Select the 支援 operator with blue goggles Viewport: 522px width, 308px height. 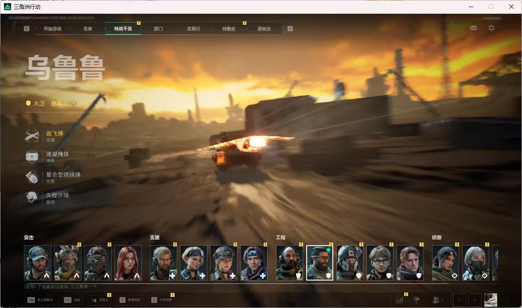254,263
